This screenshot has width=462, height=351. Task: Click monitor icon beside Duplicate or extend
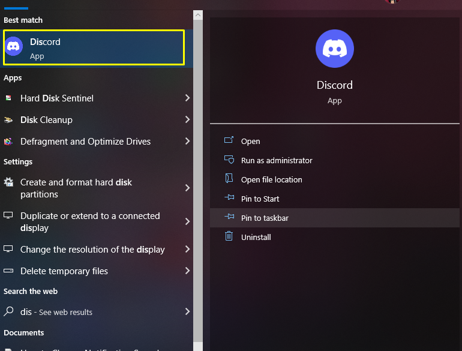tap(8, 215)
